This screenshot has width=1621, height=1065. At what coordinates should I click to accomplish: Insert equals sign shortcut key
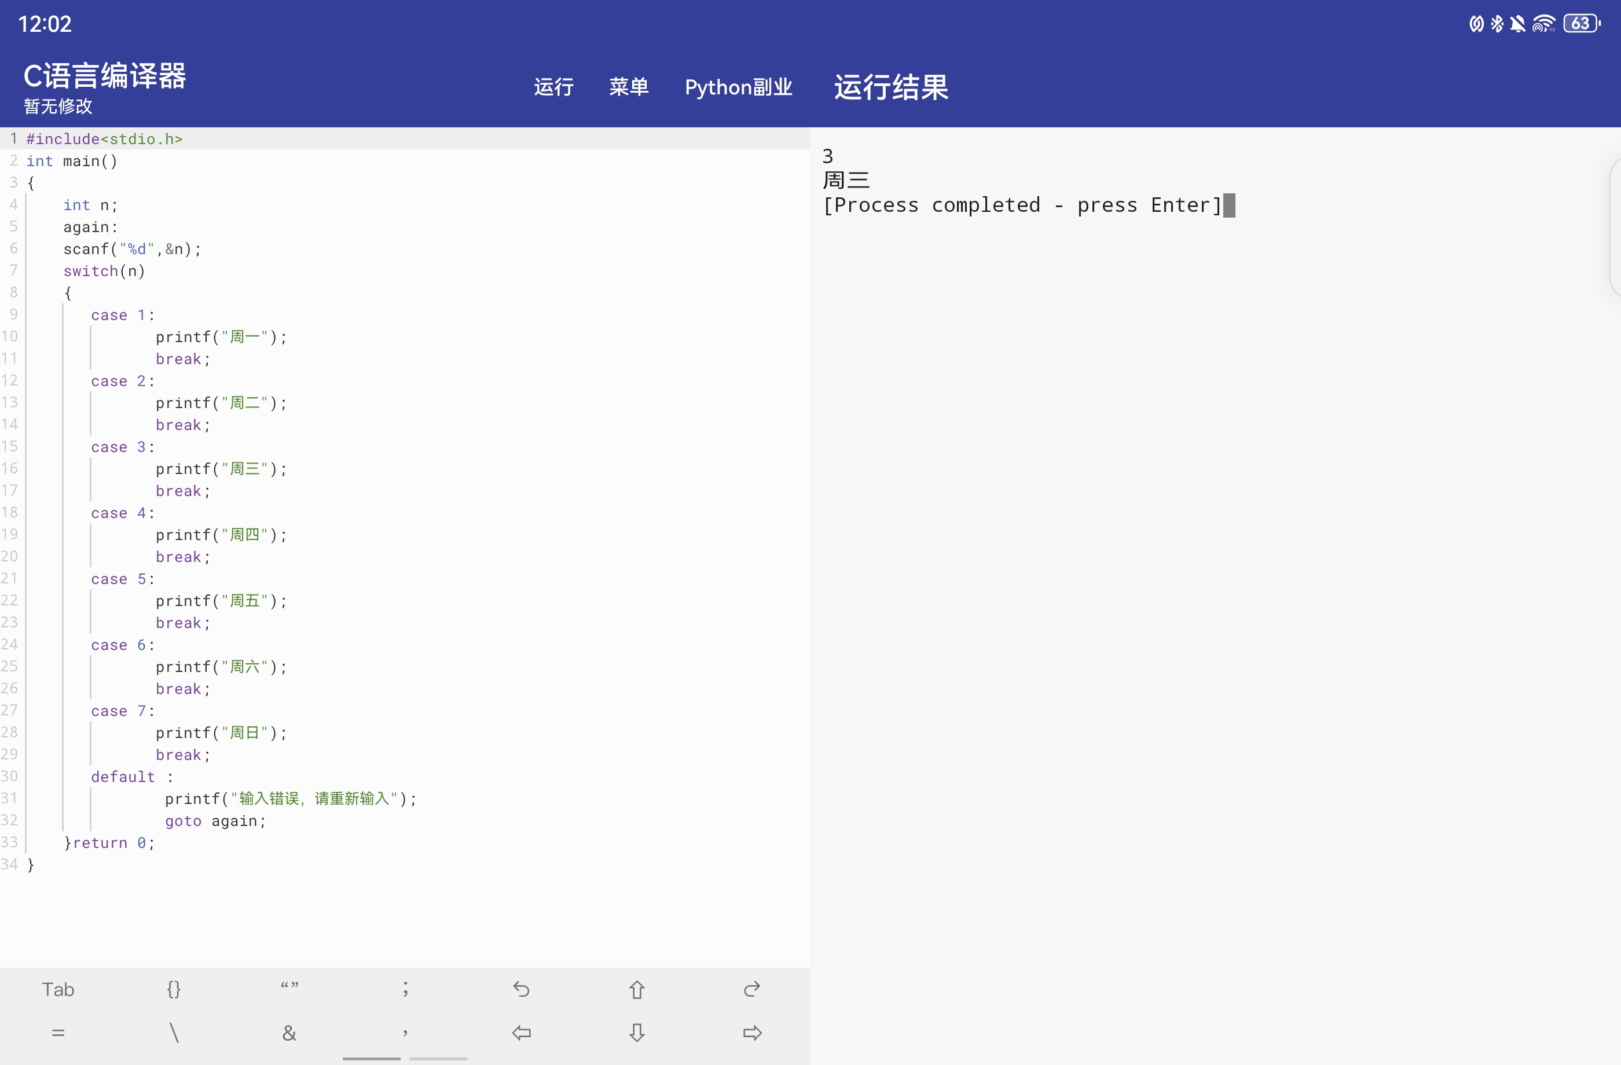coord(58,1033)
